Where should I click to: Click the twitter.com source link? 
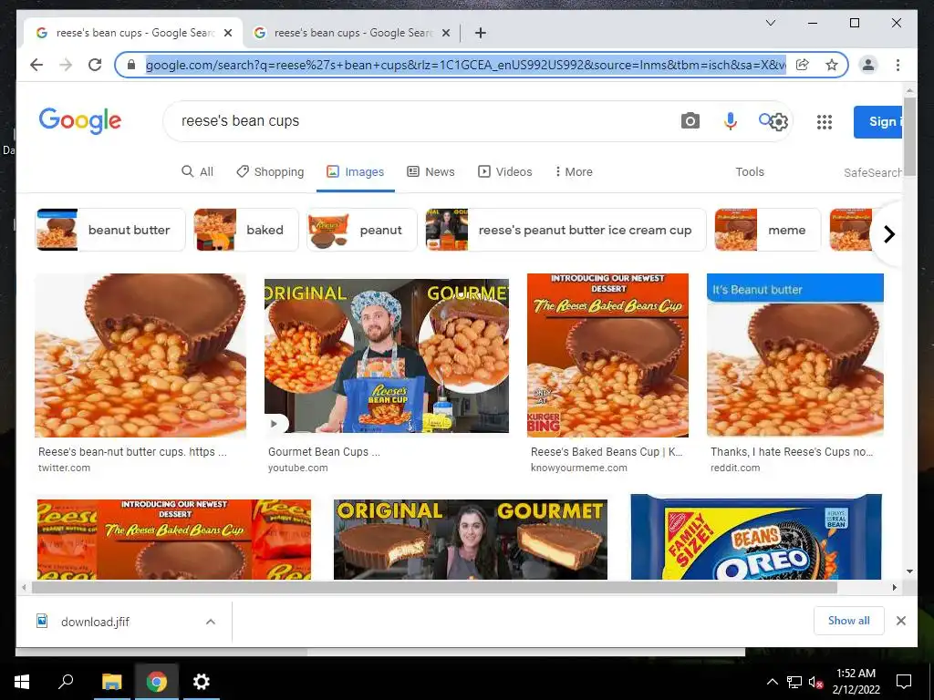coord(65,468)
